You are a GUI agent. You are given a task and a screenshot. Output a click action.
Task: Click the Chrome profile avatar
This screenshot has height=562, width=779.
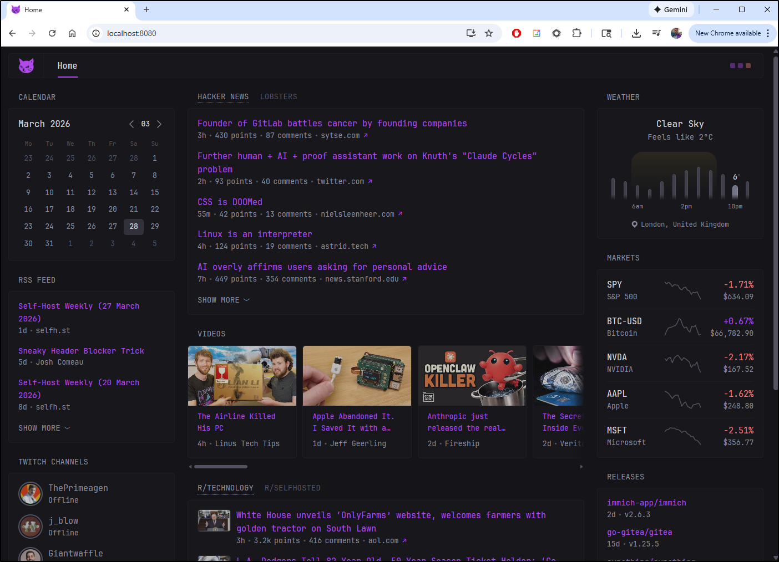coord(676,33)
